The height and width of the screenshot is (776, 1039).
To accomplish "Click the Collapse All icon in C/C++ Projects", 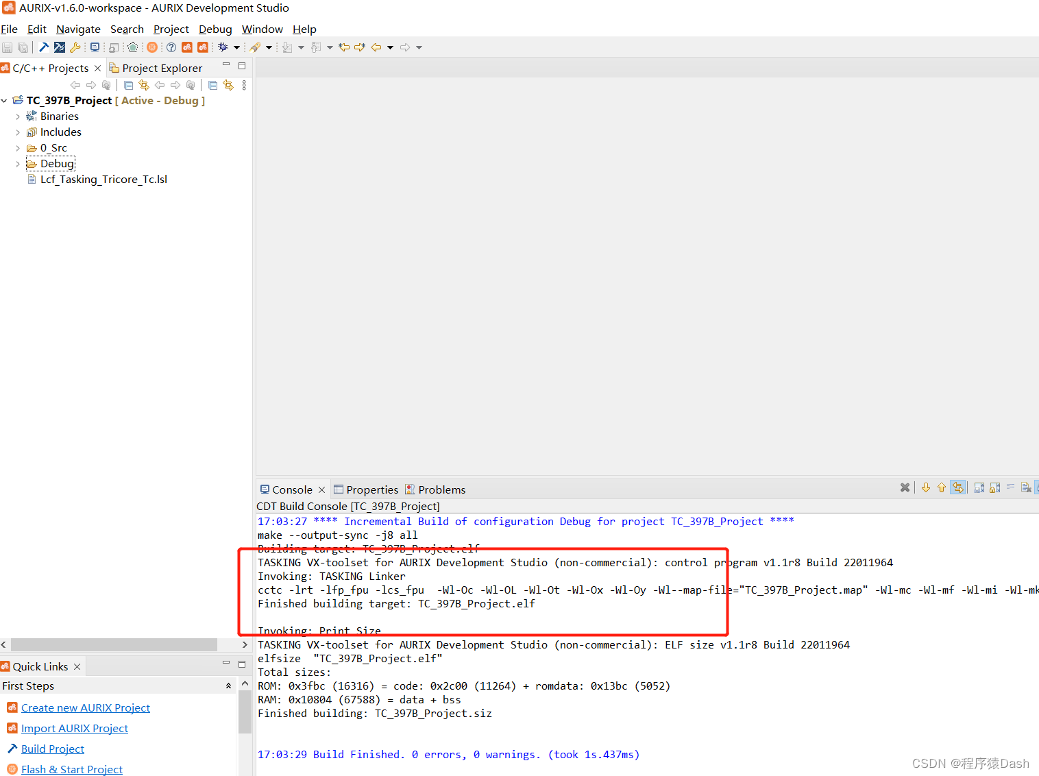I will point(128,84).
